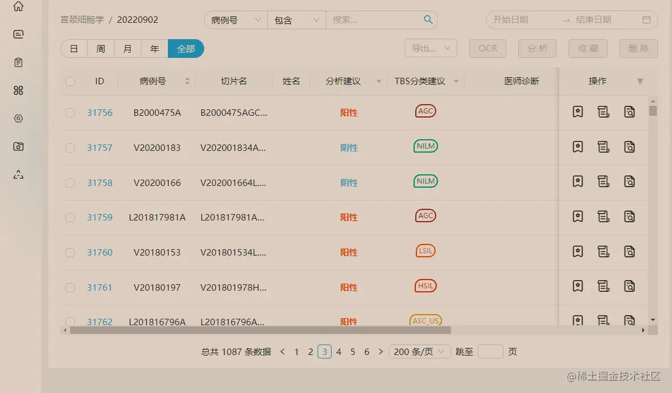Check the checkbox for case 31759
Viewport: 672px width, 393px height.
pos(70,217)
